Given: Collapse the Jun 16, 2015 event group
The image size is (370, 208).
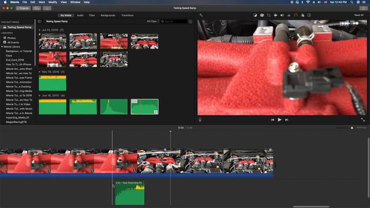Looking at the screenshot, I should [39, 95].
